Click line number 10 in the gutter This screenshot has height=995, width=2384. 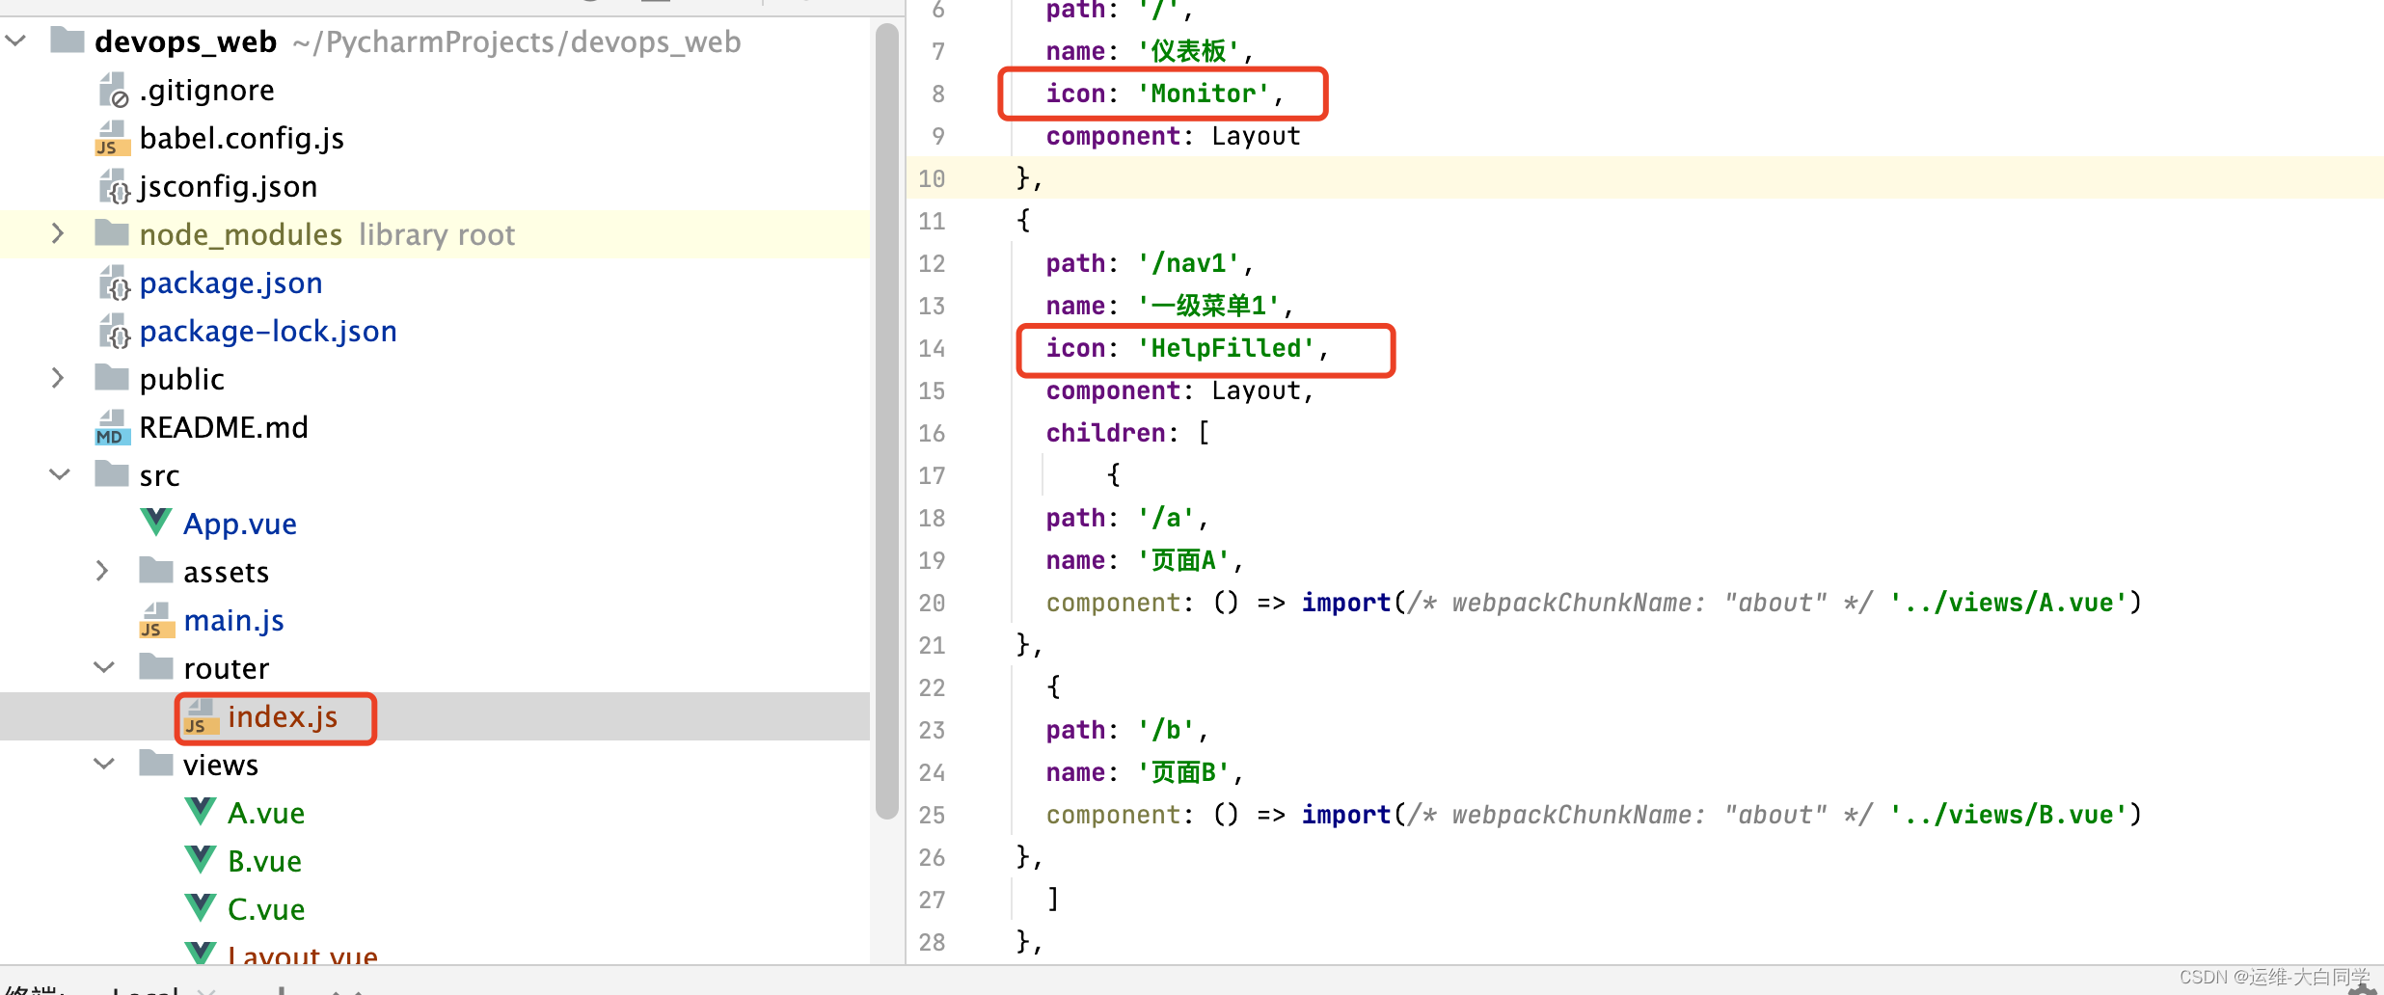coord(932,178)
